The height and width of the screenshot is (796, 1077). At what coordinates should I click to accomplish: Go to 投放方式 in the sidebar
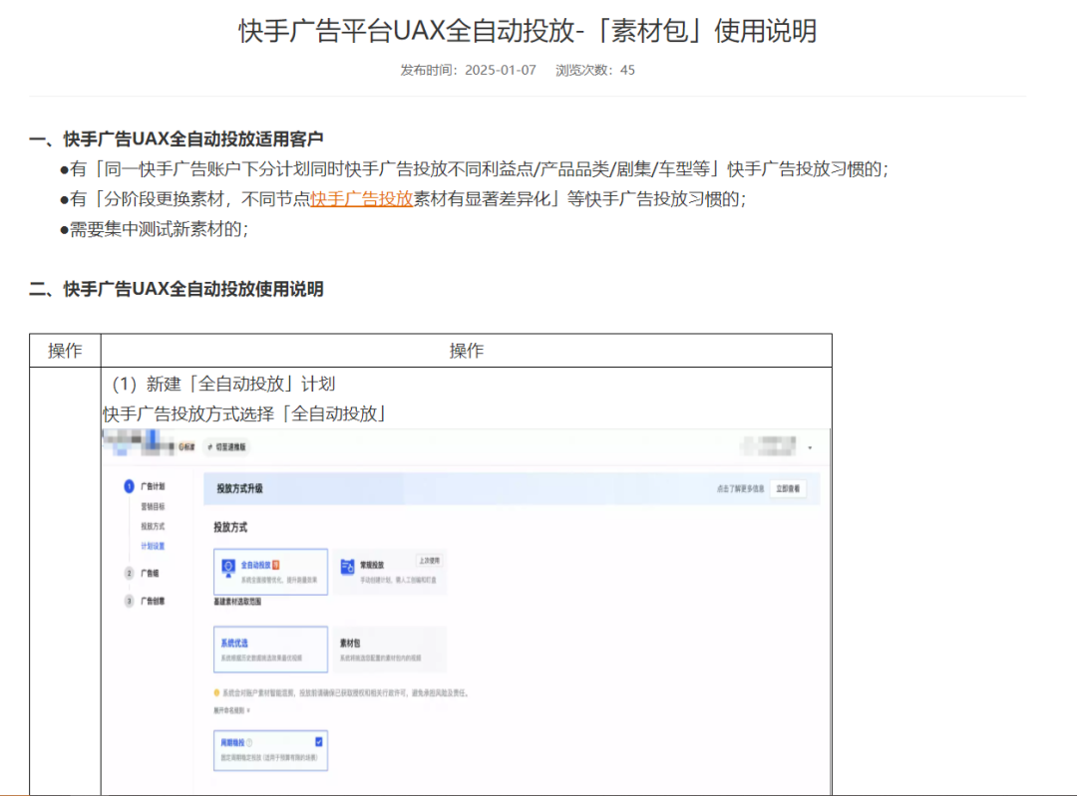[x=153, y=526]
